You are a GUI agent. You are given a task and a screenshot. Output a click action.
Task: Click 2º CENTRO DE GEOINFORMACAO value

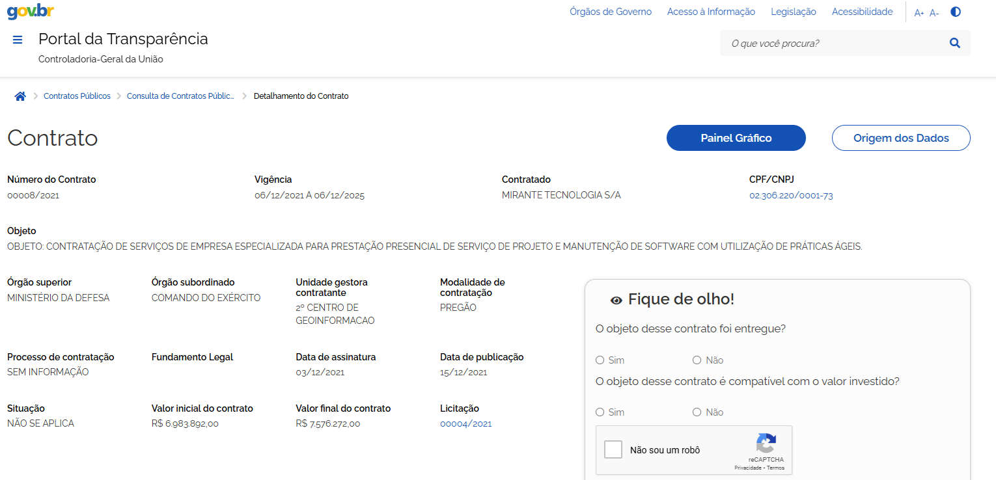335,314
